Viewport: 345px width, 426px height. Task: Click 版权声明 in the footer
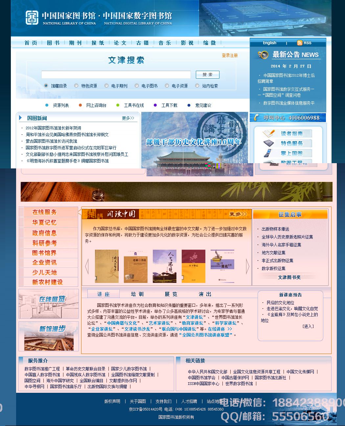coord(112,401)
